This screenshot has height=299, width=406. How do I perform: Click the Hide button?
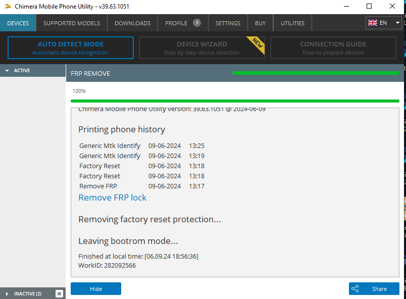[96, 288]
